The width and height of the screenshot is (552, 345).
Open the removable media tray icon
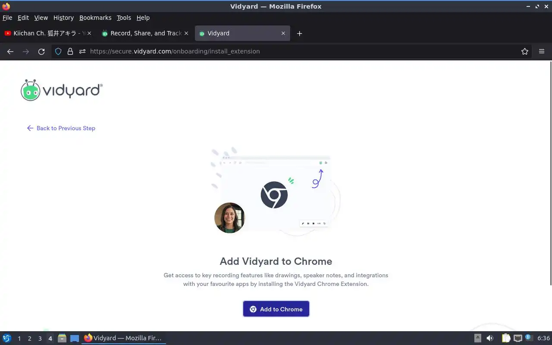[x=477, y=338]
